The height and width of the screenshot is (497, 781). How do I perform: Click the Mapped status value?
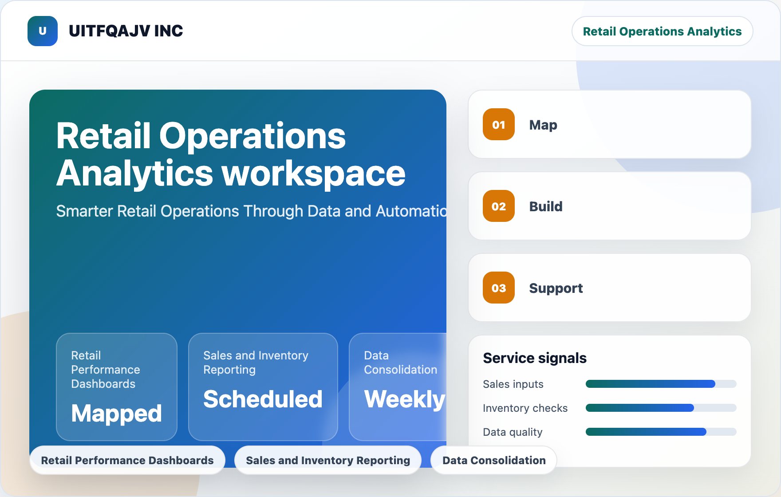click(116, 413)
